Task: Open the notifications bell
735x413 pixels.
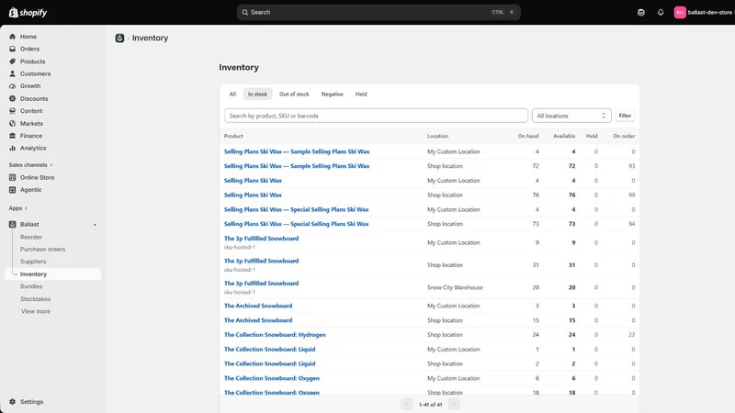Action: (661, 12)
